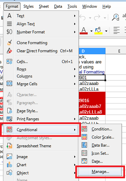The height and width of the screenshot is (181, 126).
Task: Click the Image menu icon
Action: (9, 157)
